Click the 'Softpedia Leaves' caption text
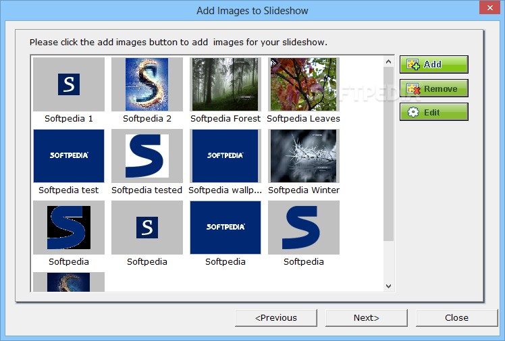Image resolution: width=505 pixels, height=341 pixels. point(303,118)
